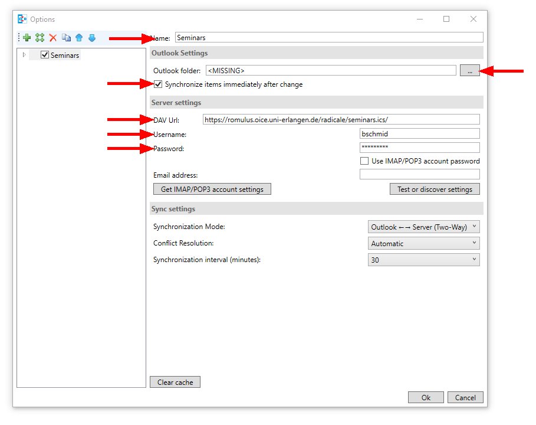Click the add multiple profiles icon
Image resolution: width=536 pixels, height=425 pixels.
40,38
